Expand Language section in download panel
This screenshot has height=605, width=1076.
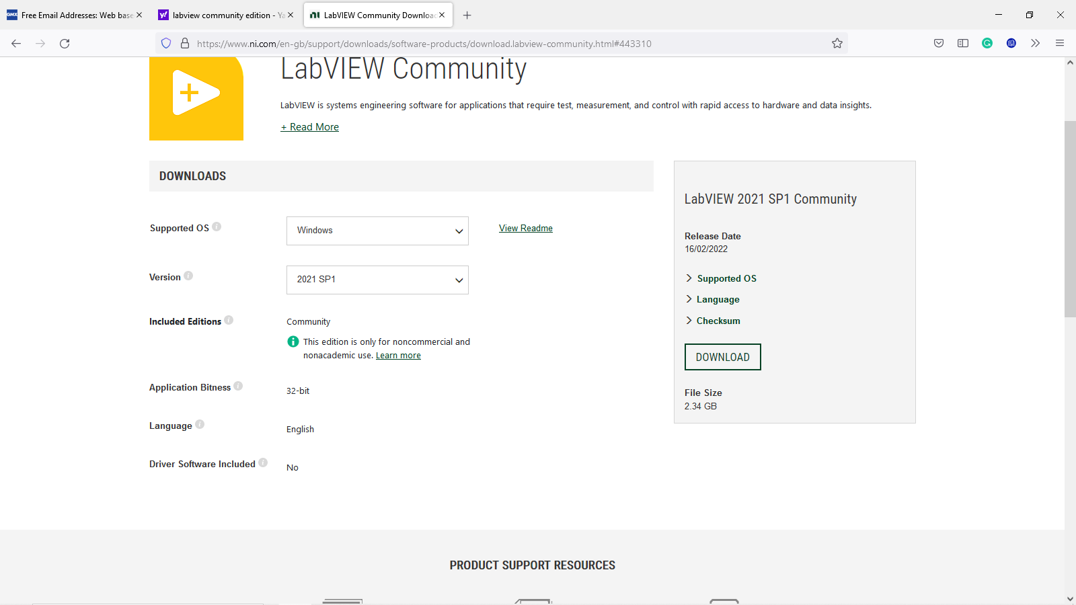pyautogui.click(x=713, y=299)
